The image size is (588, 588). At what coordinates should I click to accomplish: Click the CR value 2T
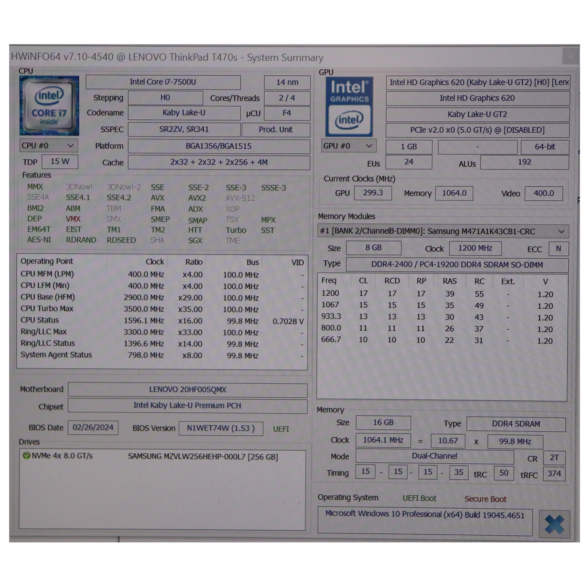[554, 458]
